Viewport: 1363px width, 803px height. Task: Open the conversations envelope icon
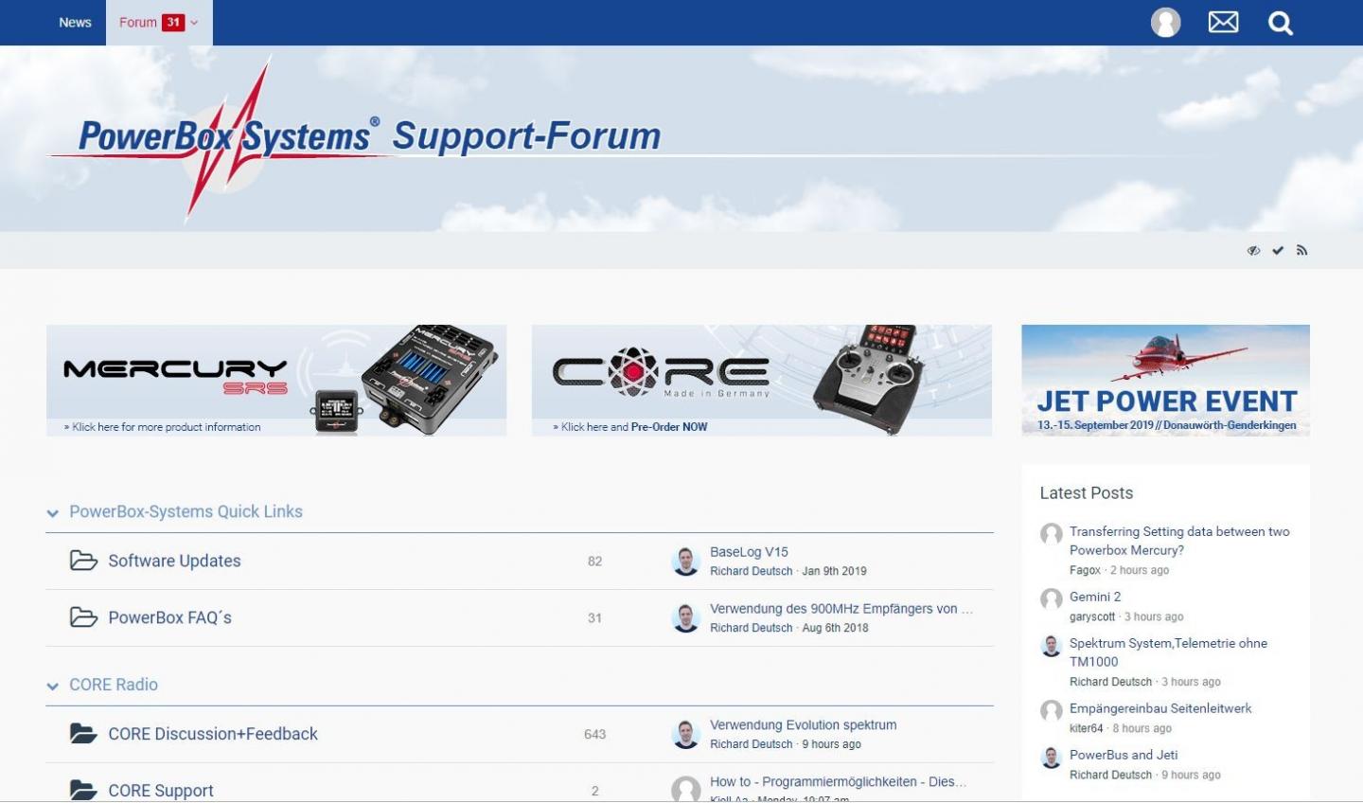coord(1223,22)
